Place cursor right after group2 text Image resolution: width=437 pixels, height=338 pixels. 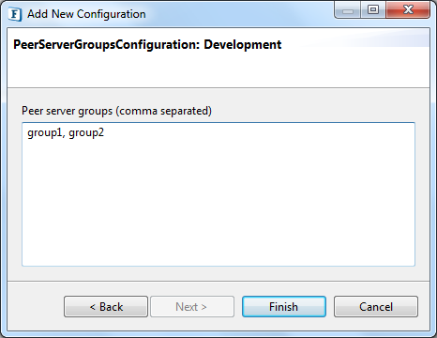click(x=105, y=133)
